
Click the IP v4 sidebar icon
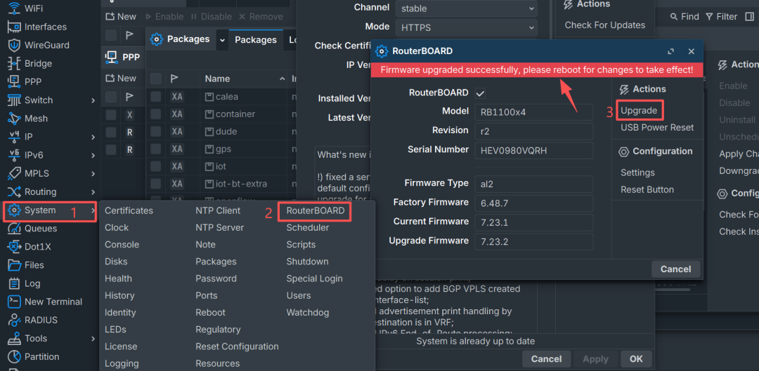click(15, 137)
